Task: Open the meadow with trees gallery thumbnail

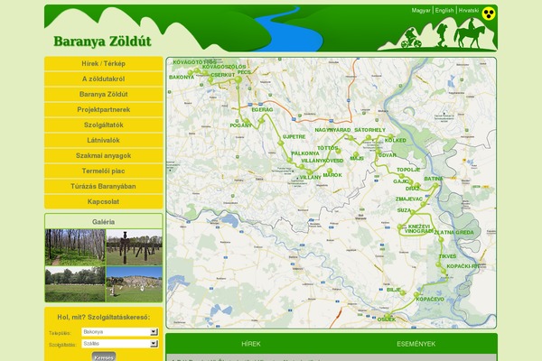Action: pos(75,284)
